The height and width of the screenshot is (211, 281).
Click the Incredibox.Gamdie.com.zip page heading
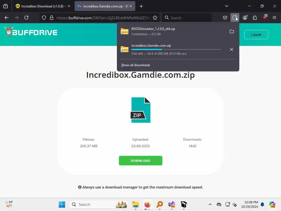(140, 75)
